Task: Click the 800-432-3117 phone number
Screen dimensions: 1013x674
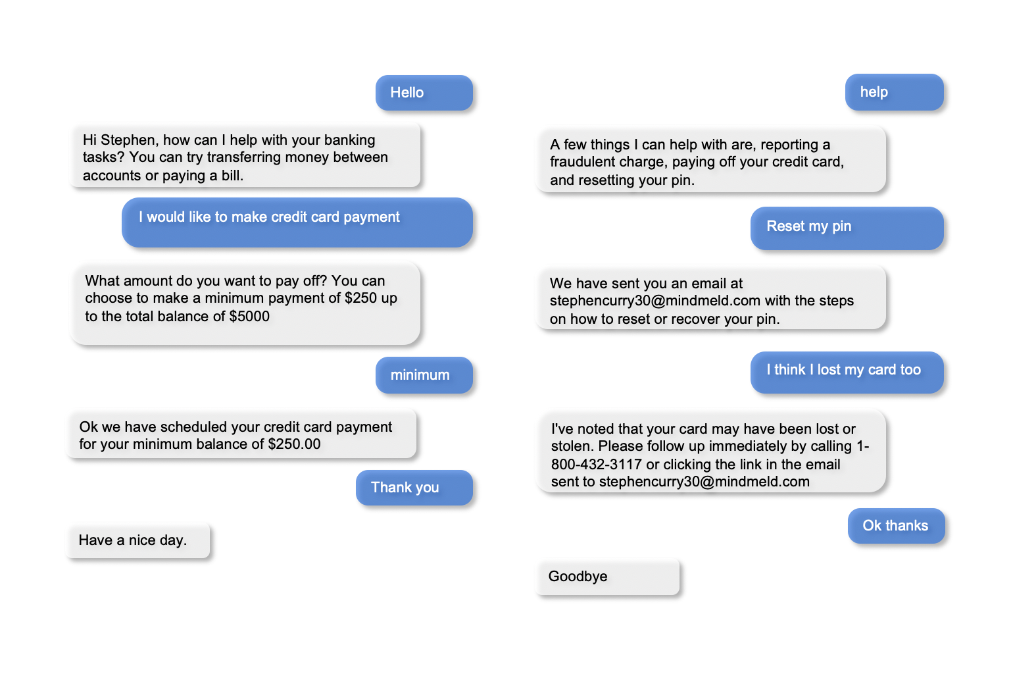Action: (596, 464)
